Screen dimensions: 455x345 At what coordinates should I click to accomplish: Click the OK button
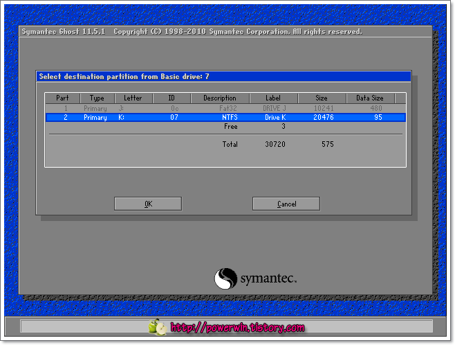pyautogui.click(x=148, y=204)
